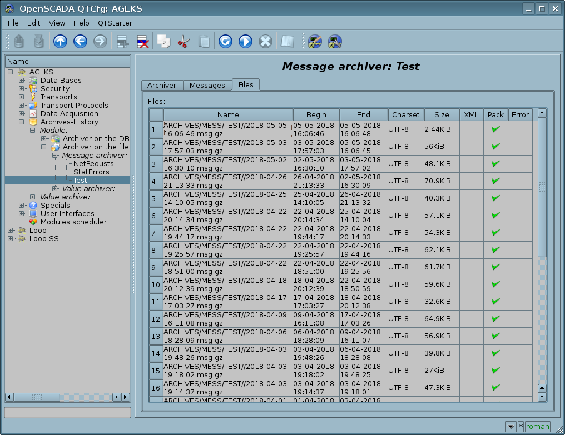Image resolution: width=565 pixels, height=435 pixels.
Task: Click the Back arrow toolbar icon
Action: pyautogui.click(x=80, y=41)
